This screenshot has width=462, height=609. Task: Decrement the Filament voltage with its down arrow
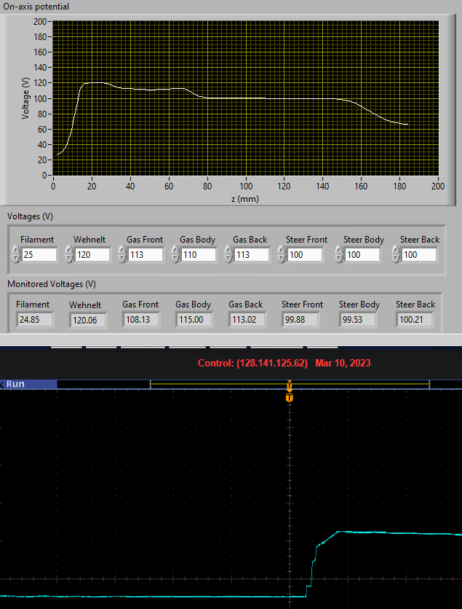pyautogui.click(x=16, y=259)
